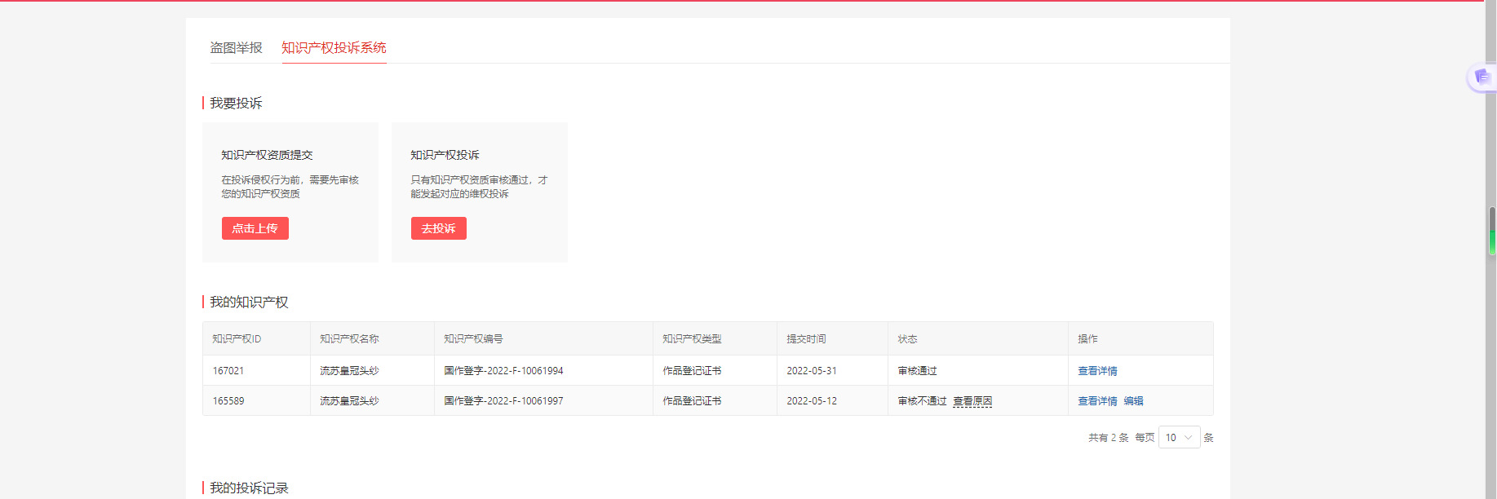The image size is (1497, 499).
Task: Click the 点击上传 button
Action: [255, 228]
